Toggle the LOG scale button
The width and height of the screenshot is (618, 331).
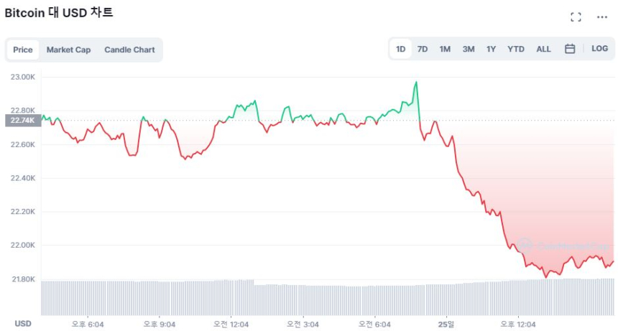pos(599,49)
